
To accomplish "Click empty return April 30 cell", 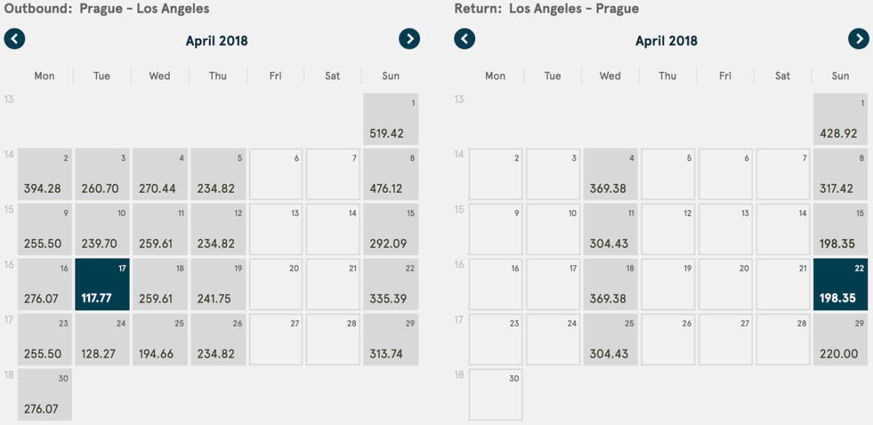I will pyautogui.click(x=495, y=394).
